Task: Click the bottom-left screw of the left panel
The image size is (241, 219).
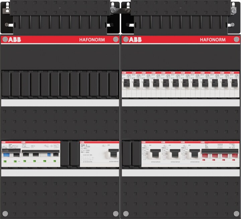Action: [5, 214]
